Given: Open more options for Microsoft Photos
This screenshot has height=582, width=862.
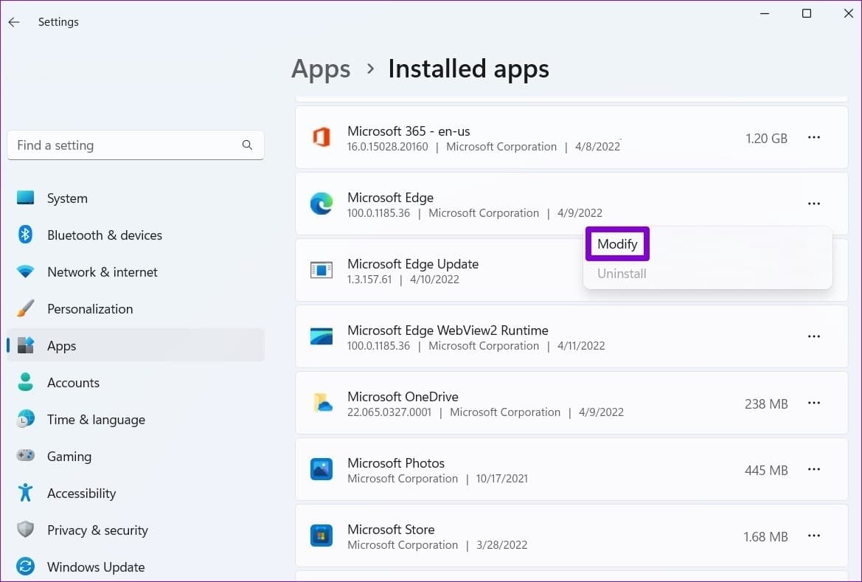Looking at the screenshot, I should pyautogui.click(x=813, y=470).
